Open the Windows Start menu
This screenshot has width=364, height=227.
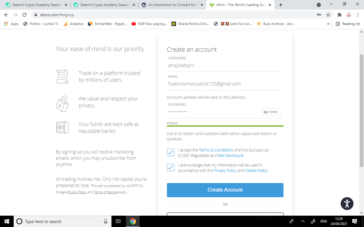[7, 221]
